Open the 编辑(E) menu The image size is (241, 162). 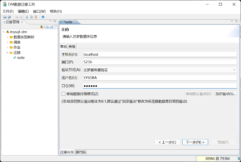[23, 11]
